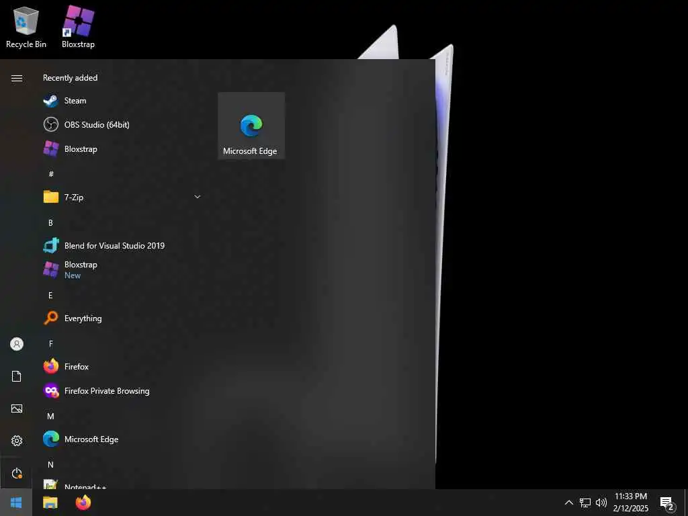Open Action Center notifications icon
688x516 pixels.
pos(667,503)
